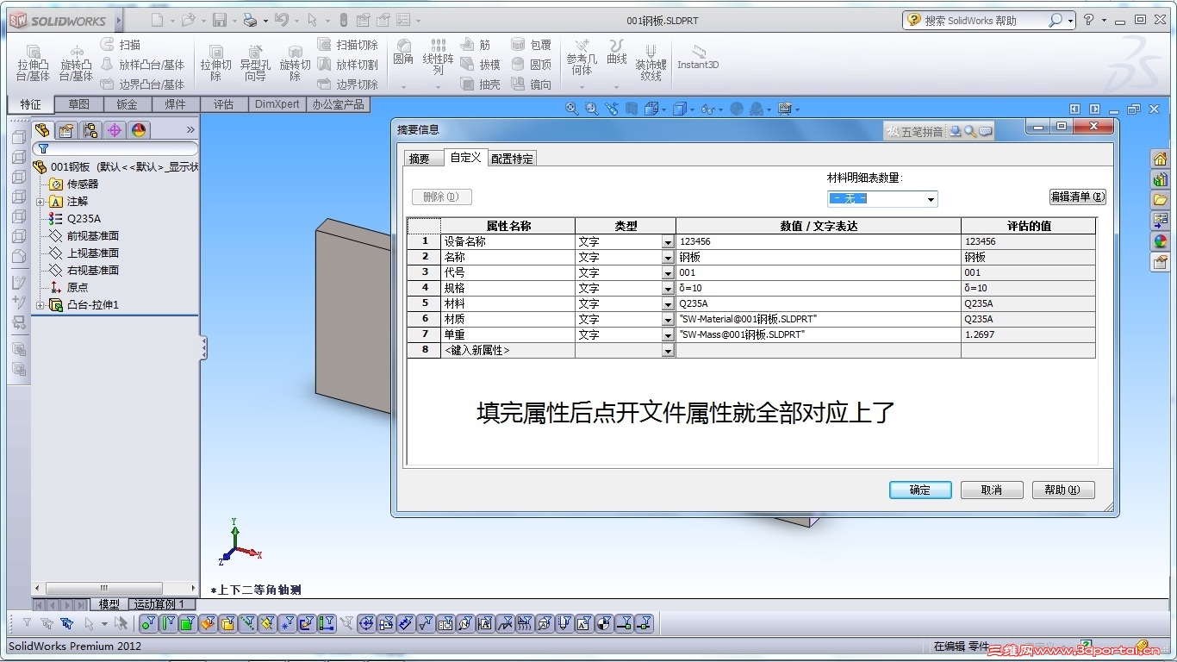Image resolution: width=1177 pixels, height=662 pixels.
Task: Click the 取消 button
Action: coord(992,490)
